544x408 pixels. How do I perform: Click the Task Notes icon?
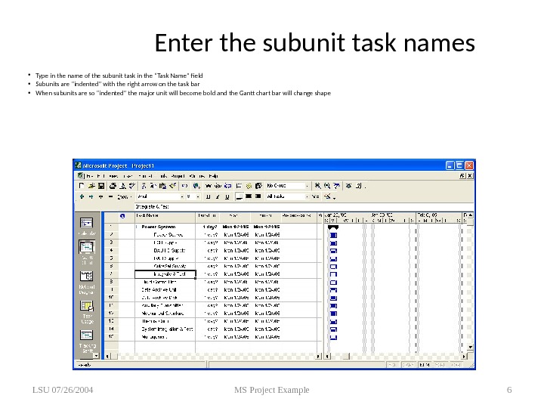point(249,186)
